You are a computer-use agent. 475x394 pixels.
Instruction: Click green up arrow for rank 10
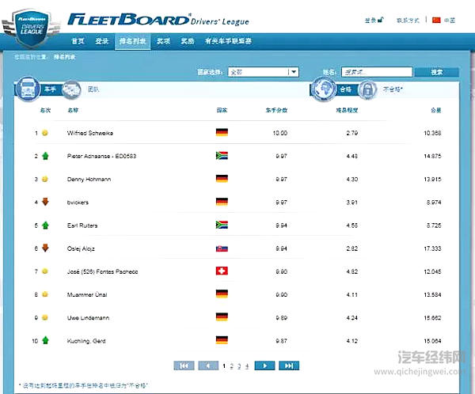click(x=45, y=340)
